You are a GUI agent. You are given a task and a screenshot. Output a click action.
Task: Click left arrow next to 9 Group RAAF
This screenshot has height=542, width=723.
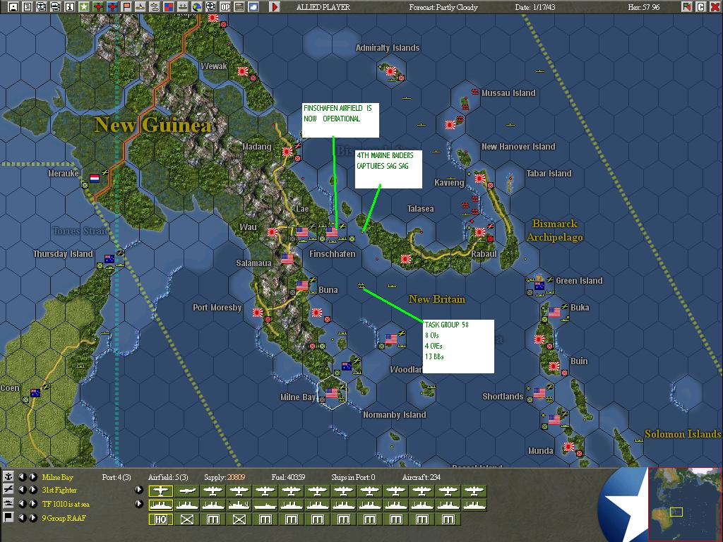[x=22, y=517]
